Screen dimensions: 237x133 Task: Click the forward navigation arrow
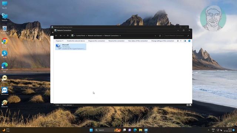click(x=60, y=35)
